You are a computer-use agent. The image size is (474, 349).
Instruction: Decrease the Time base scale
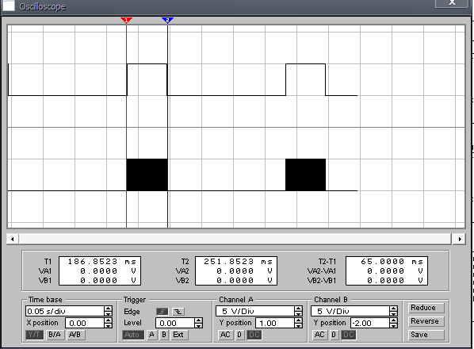[x=108, y=314]
